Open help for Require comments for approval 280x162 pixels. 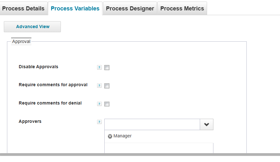point(99,86)
